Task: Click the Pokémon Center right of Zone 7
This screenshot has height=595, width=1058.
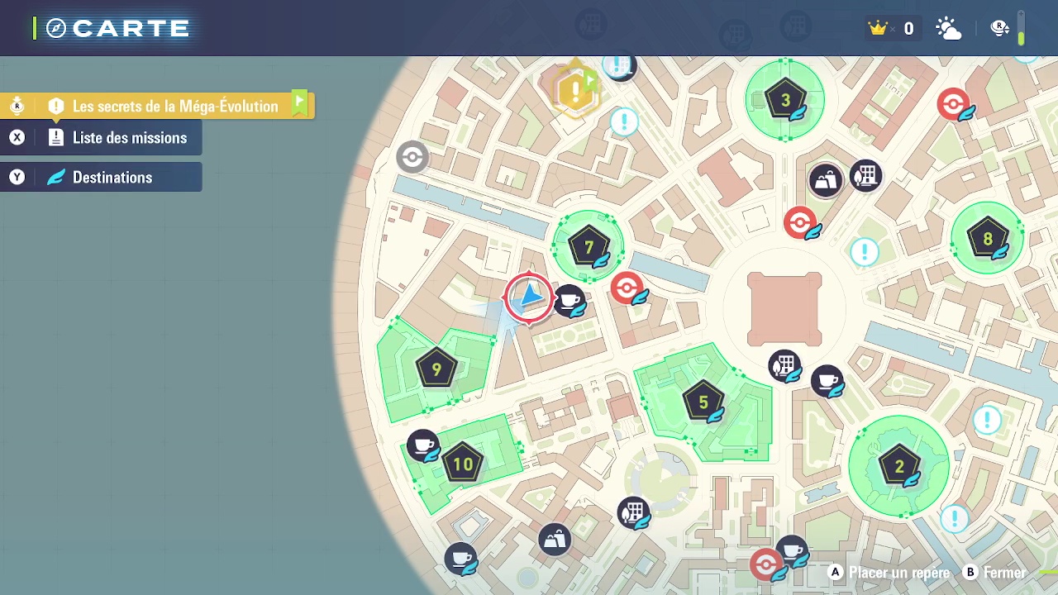Action: (x=627, y=288)
